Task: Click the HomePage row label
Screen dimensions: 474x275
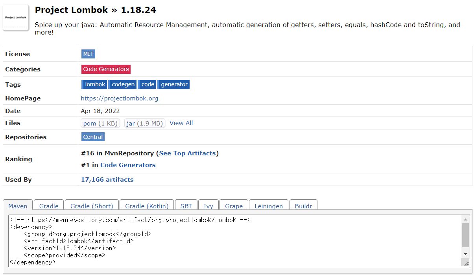Action: click(23, 98)
